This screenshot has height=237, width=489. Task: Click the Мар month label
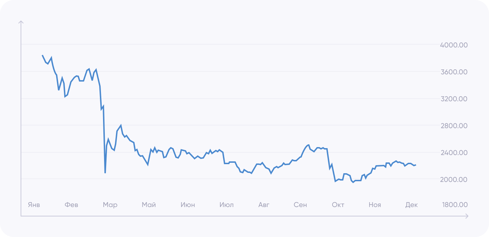[x=110, y=205]
